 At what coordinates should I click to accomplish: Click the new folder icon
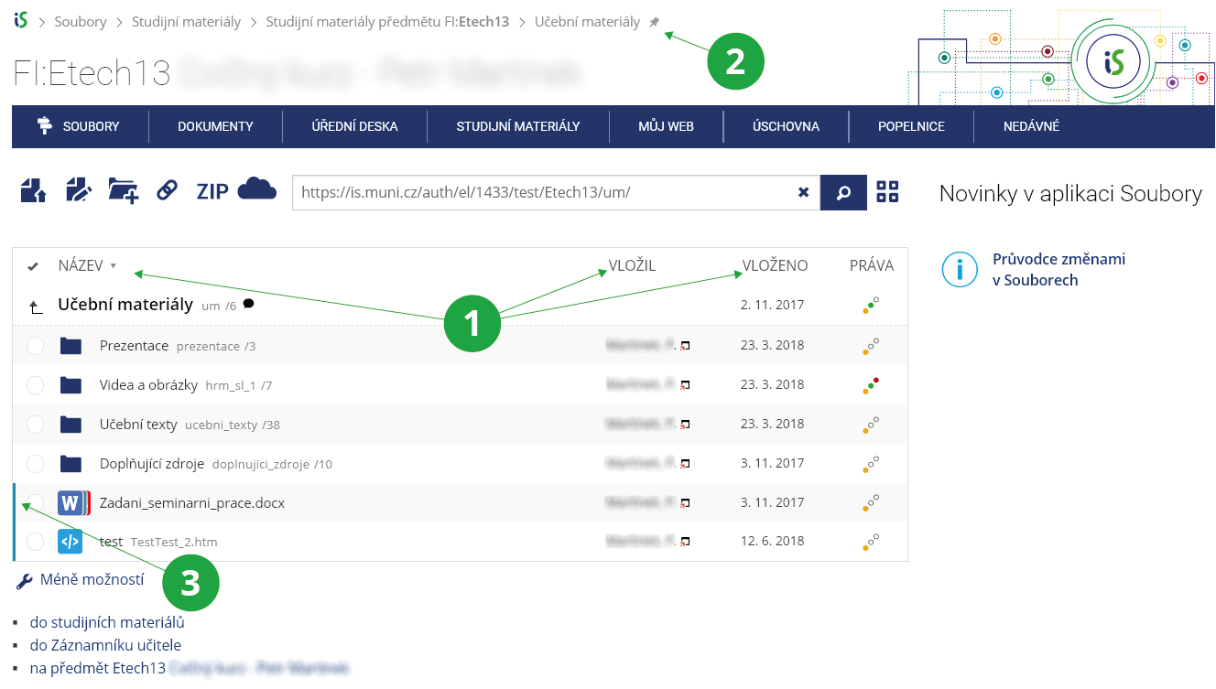123,190
